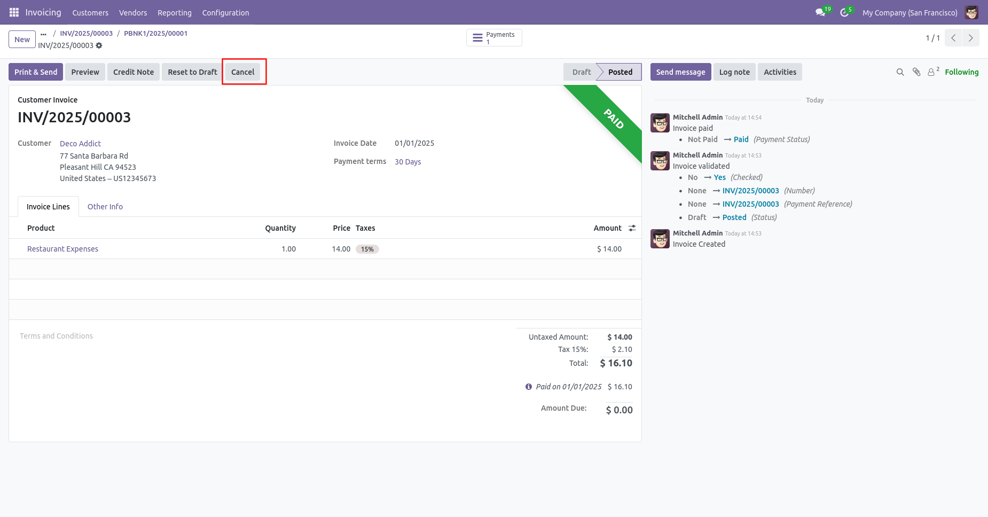The height and width of the screenshot is (517, 988).
Task: Click the 15% tax tag
Action: pos(367,249)
